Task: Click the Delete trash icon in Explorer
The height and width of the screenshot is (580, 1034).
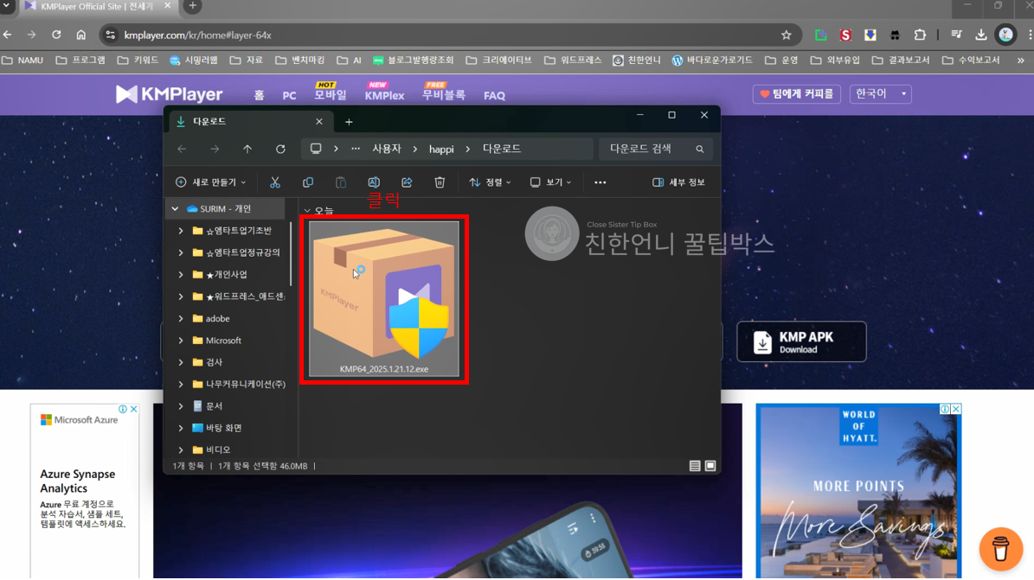Action: point(440,182)
